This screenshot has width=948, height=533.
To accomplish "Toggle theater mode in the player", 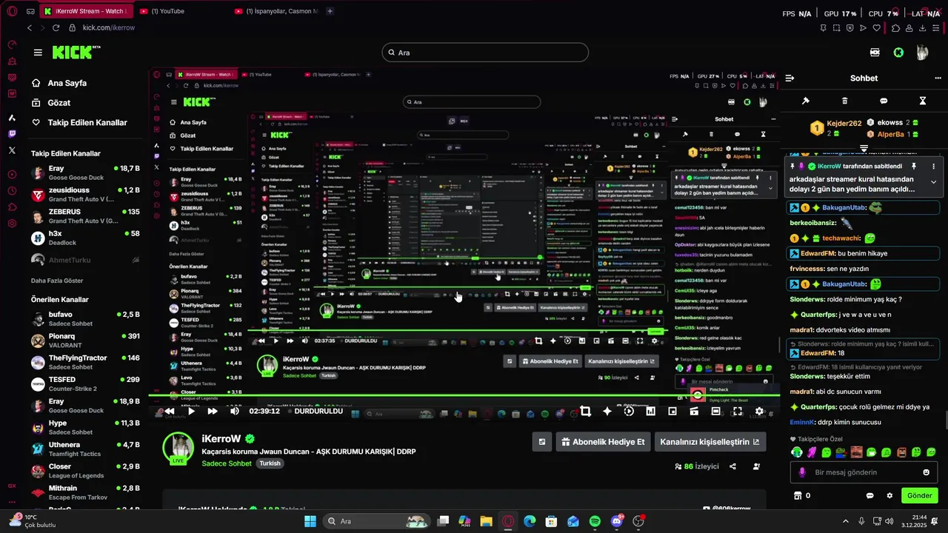I will (x=715, y=411).
